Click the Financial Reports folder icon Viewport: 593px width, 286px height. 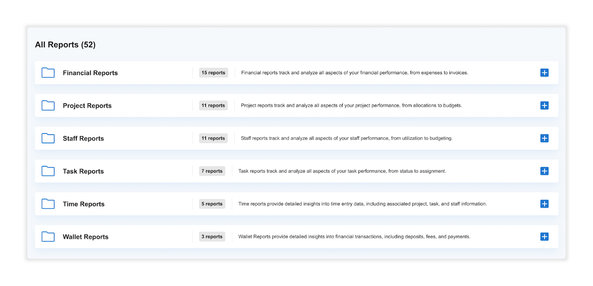point(48,73)
